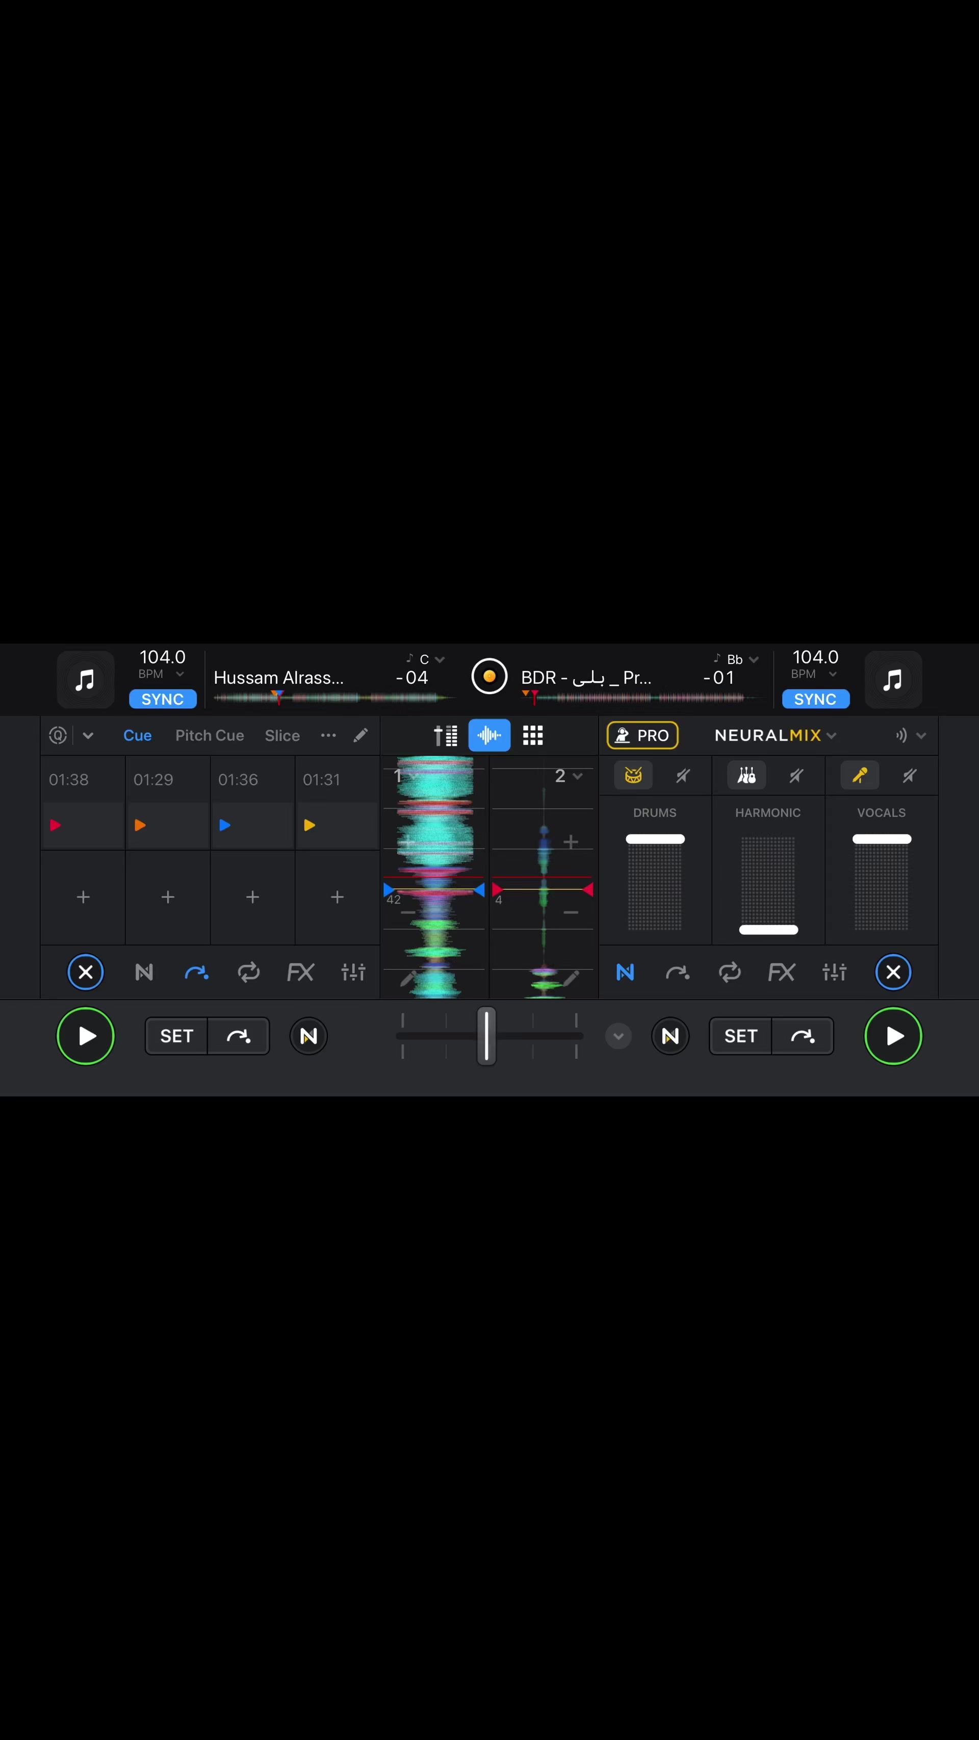Toggle left deck SYNC

coord(163,699)
